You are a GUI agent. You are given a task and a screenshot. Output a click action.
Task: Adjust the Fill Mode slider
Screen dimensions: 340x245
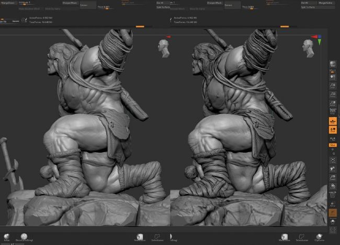[x=25, y=3]
